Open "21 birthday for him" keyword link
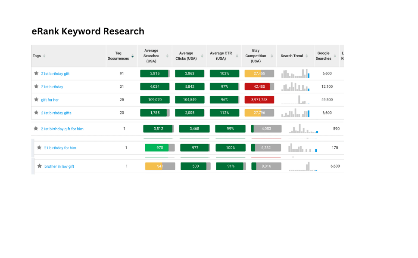This screenshot has height=258, width=418. (x=60, y=147)
